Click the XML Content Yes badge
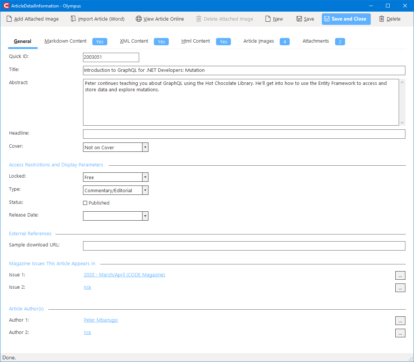The height and width of the screenshot is (362, 414). (161, 42)
